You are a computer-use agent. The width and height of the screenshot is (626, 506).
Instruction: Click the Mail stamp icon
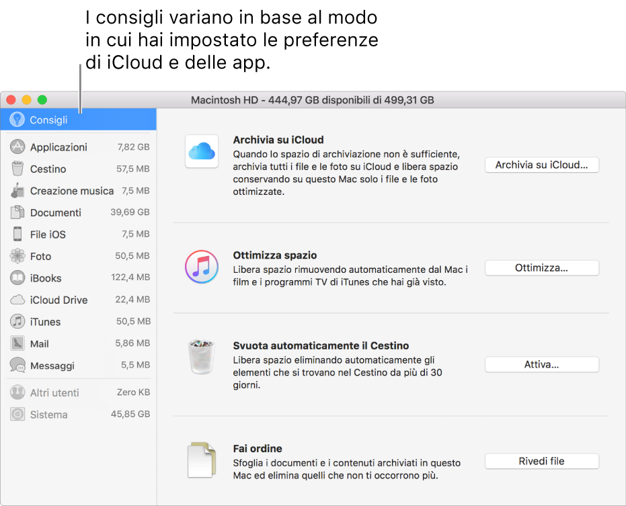pos(17,343)
